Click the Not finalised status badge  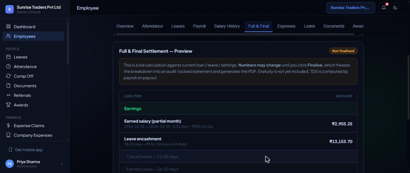tap(343, 51)
